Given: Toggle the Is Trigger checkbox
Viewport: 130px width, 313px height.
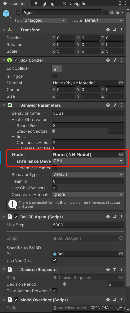Looking at the screenshot, I should point(54,76).
